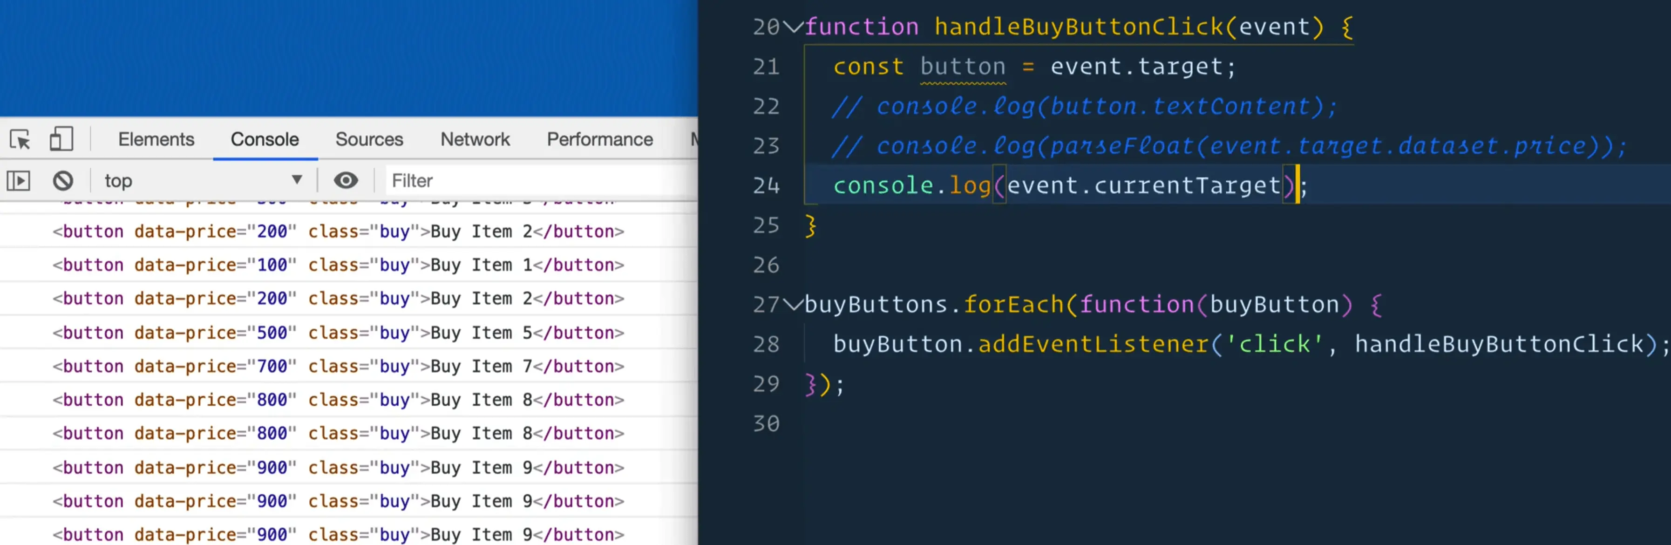Click the logged Buy Item 5 button element
The image size is (1671, 545).
pyautogui.click(x=338, y=333)
